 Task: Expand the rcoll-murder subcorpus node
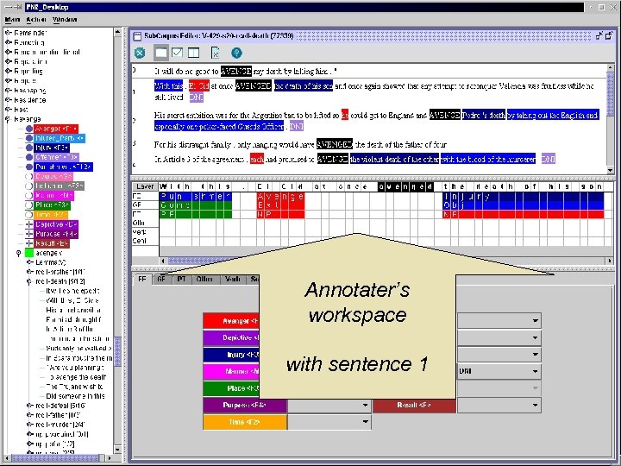point(29,425)
